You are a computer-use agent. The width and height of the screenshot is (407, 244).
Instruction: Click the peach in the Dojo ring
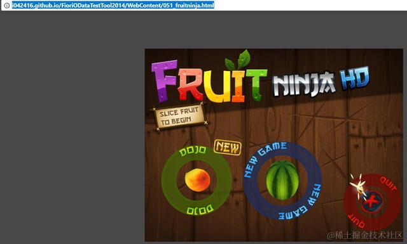click(197, 180)
